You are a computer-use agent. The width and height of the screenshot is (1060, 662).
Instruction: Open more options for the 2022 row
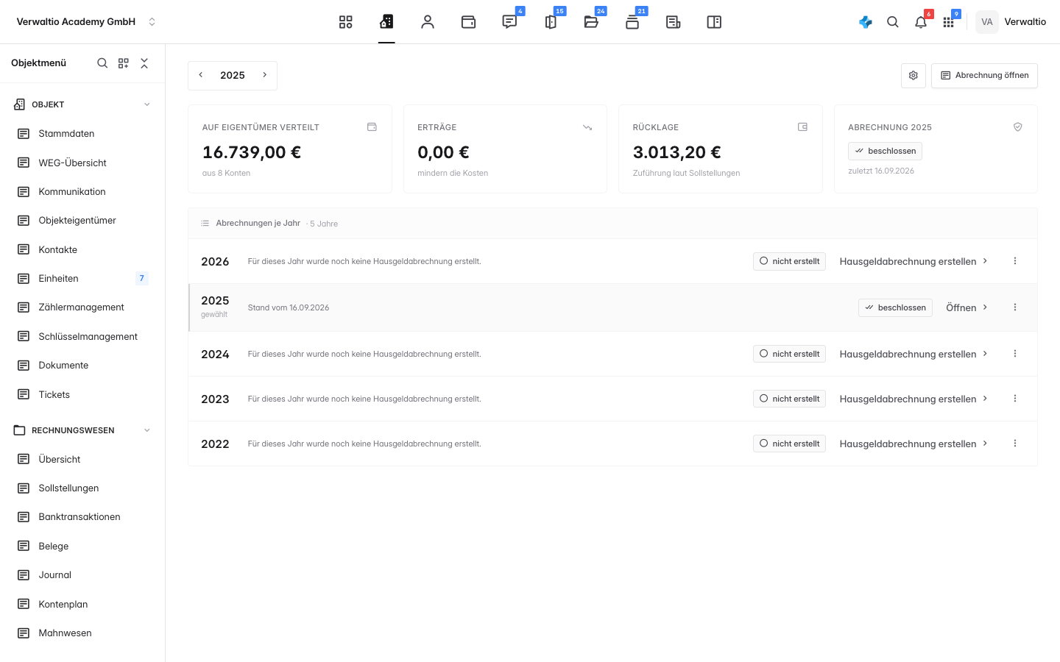pyautogui.click(x=1015, y=444)
